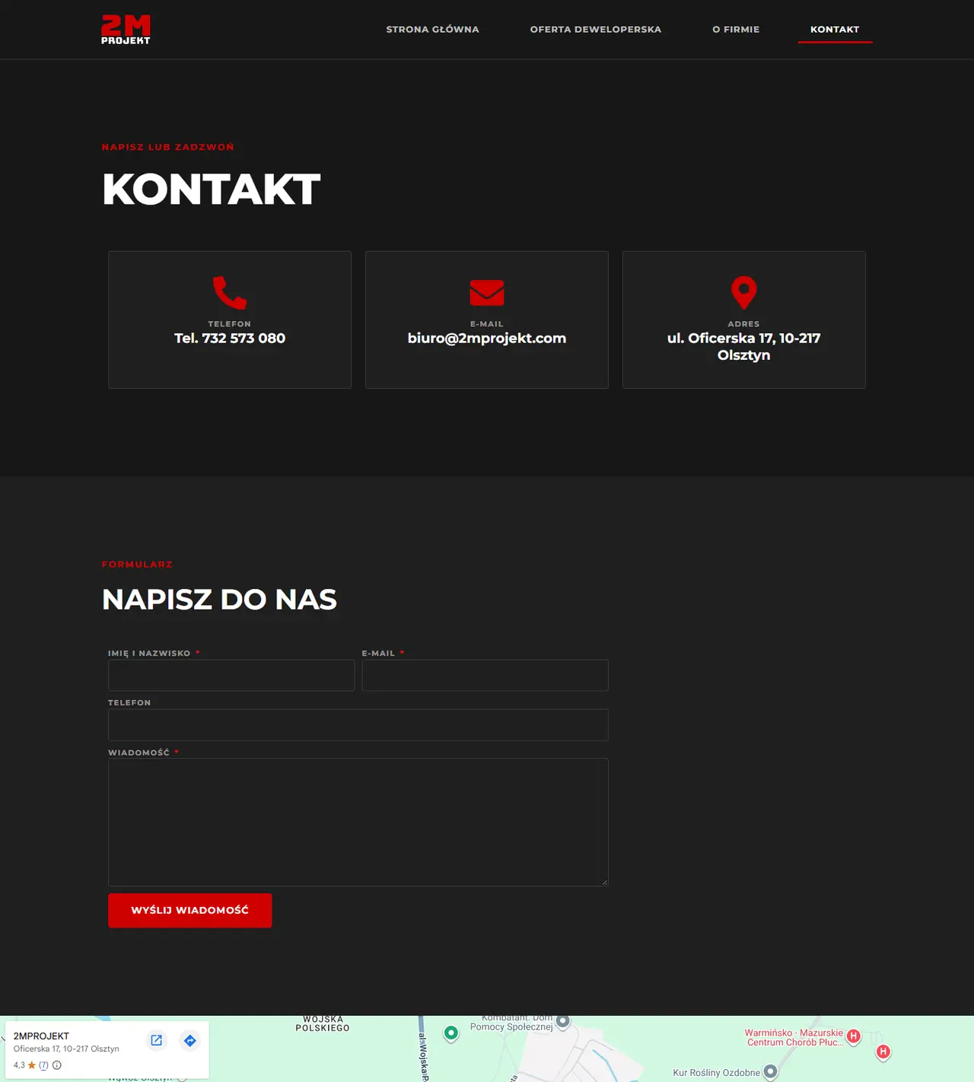Image resolution: width=974 pixels, height=1082 pixels.
Task: Call the number Tel. 732 573 080
Action: pos(230,339)
